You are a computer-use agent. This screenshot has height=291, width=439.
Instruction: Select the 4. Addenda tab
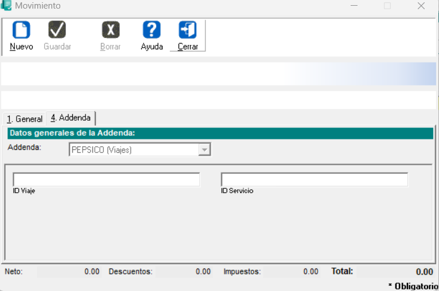pos(71,118)
